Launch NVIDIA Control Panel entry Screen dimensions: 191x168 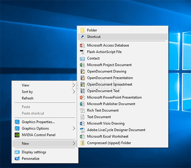click(44, 135)
